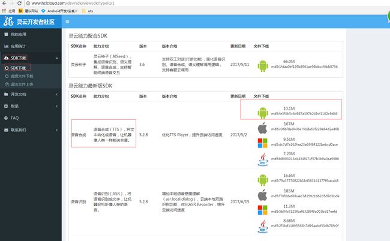
Task: Download TTS iOS Apple icon (167M)
Action: click(262, 128)
